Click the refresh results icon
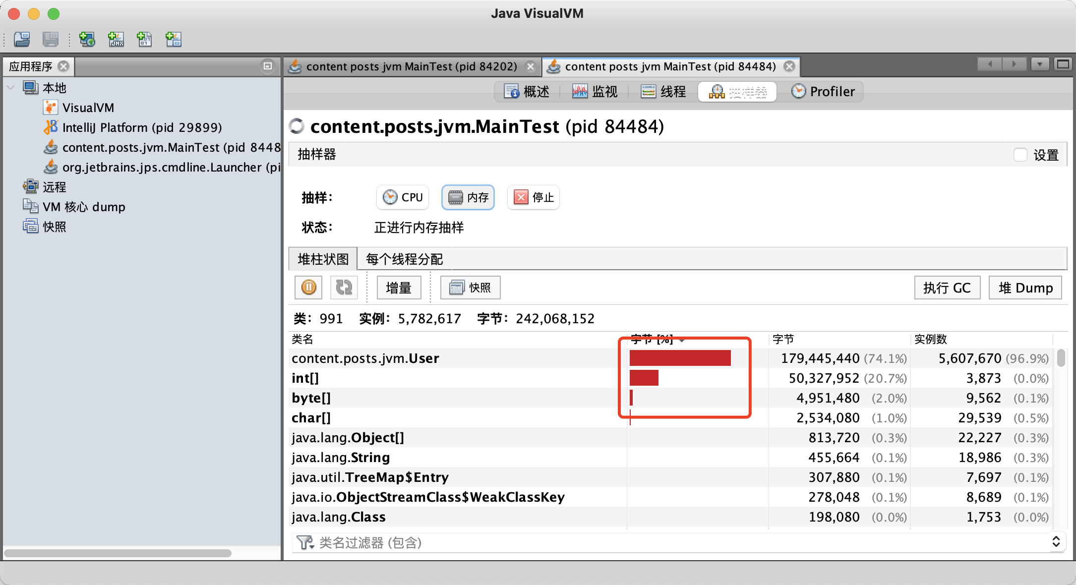1076x585 pixels. [x=344, y=288]
